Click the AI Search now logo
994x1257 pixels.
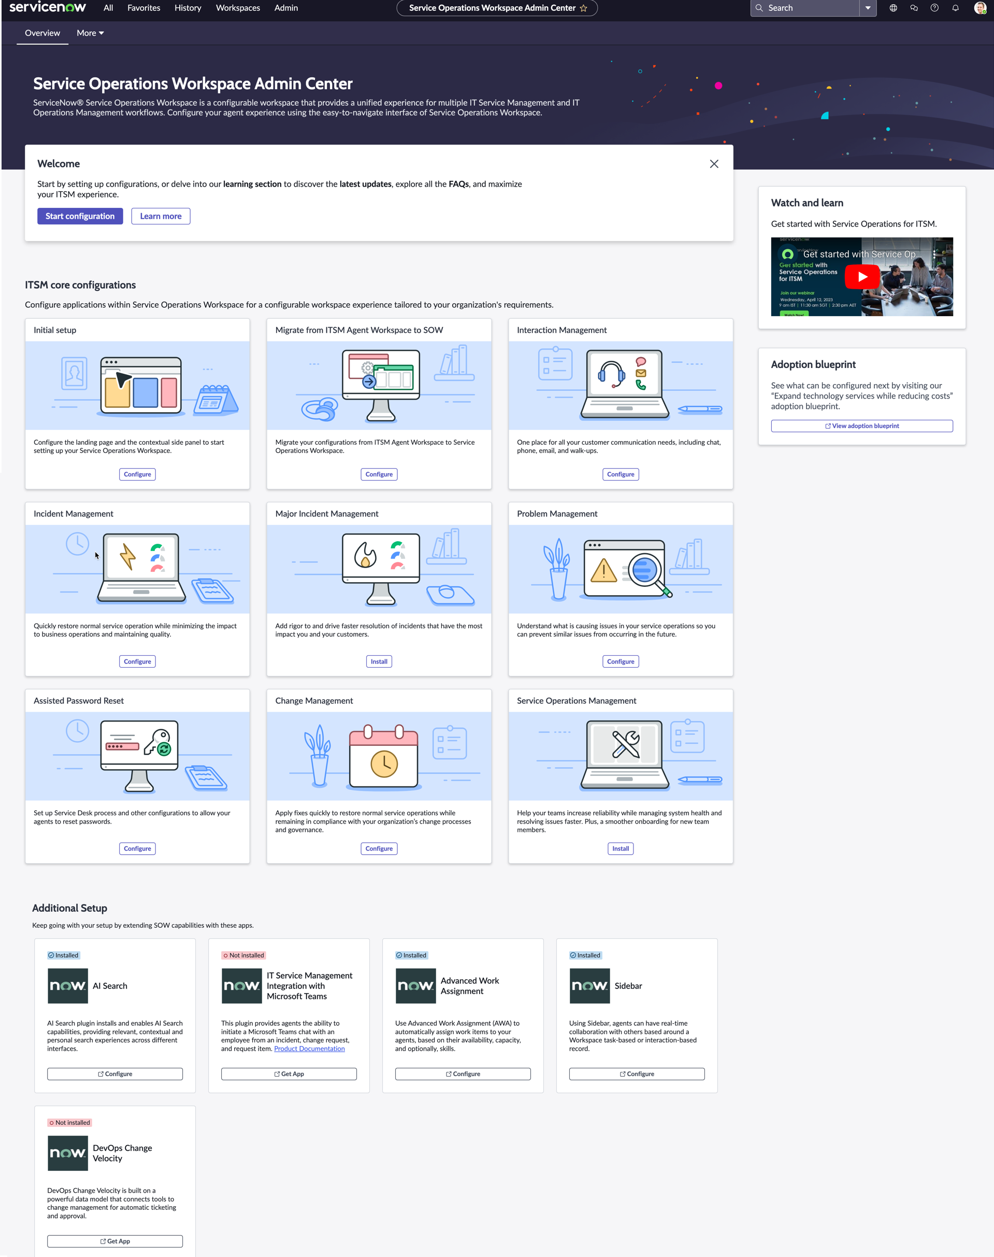[67, 985]
